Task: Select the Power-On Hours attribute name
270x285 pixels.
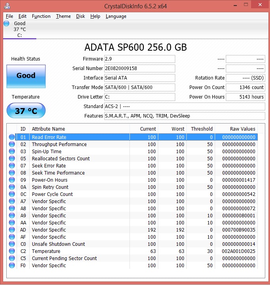Action: [50, 180]
